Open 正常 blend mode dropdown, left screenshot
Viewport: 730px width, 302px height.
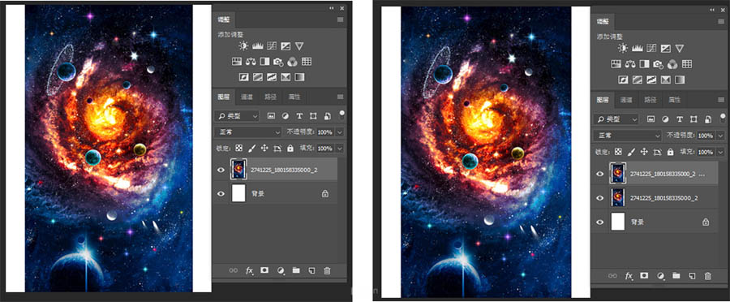click(247, 132)
